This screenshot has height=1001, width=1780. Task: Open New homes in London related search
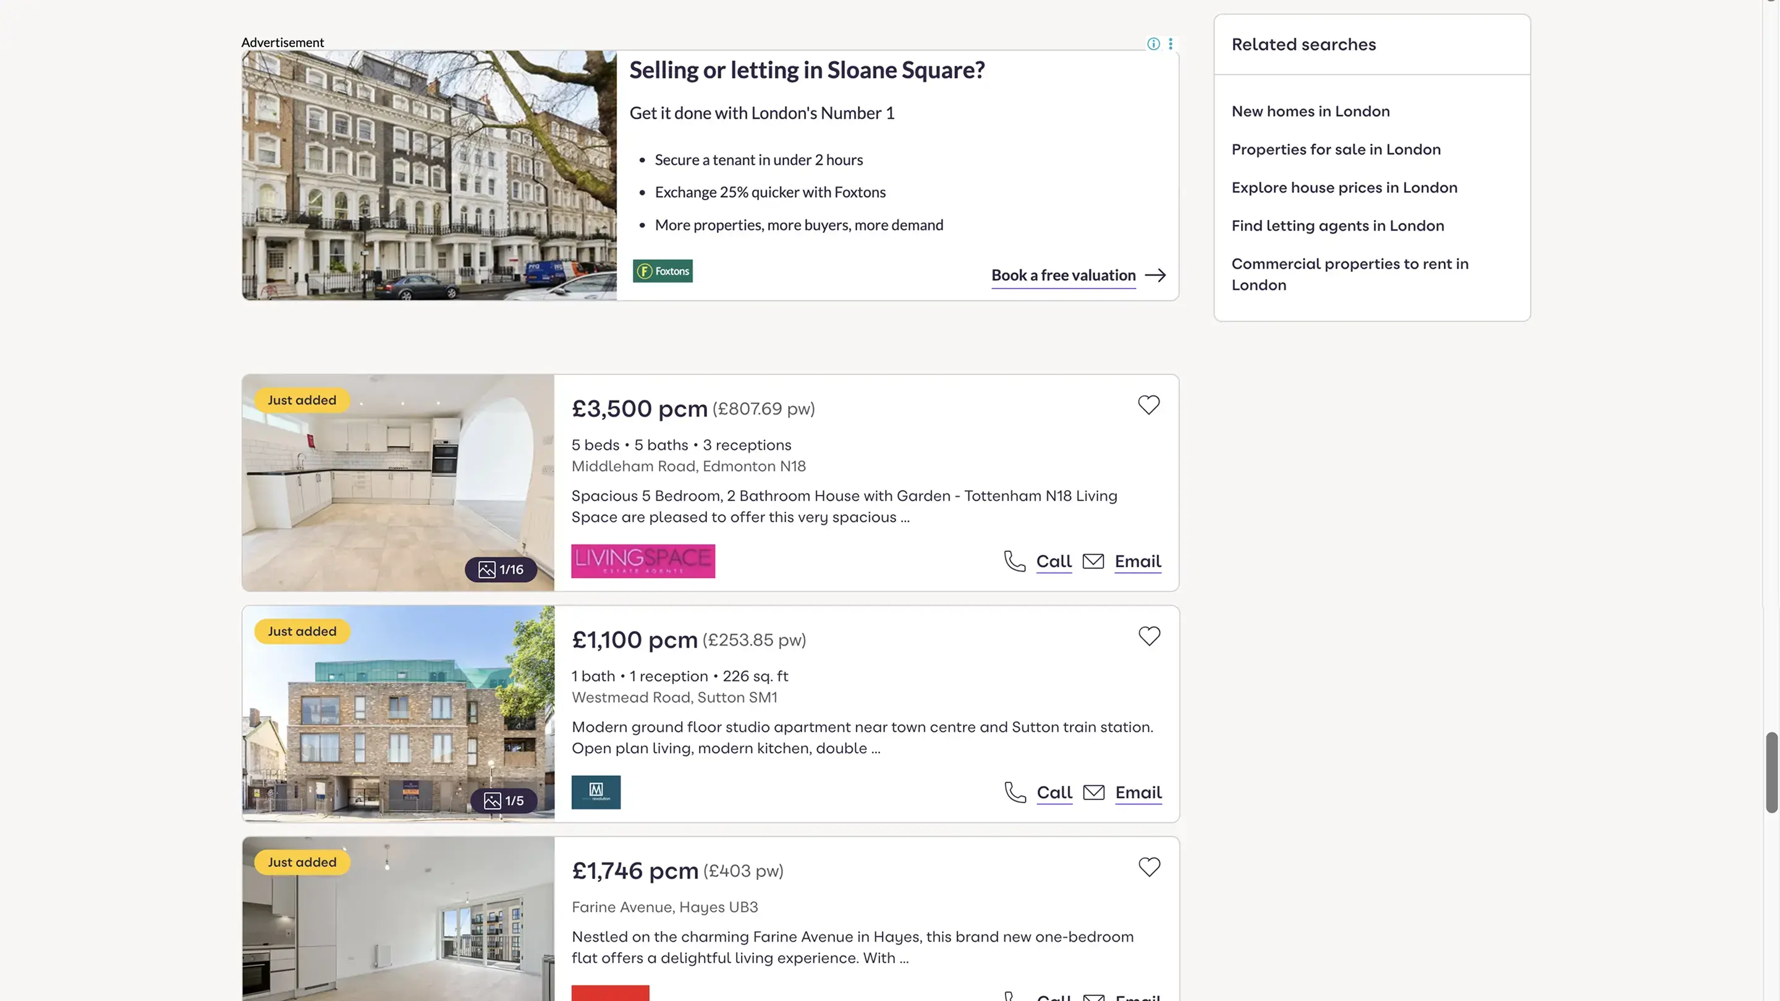(x=1310, y=111)
